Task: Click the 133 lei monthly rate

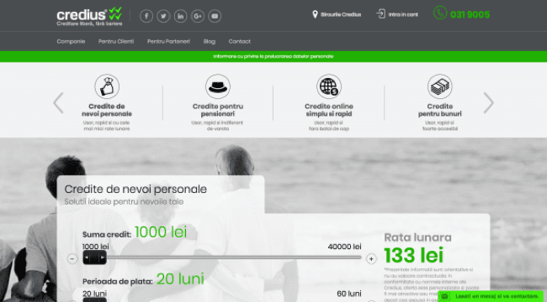Action: [x=414, y=255]
